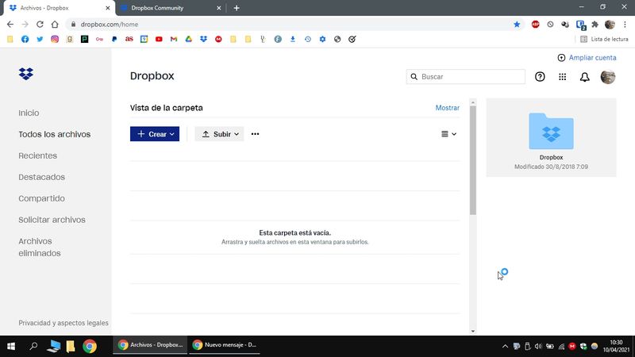This screenshot has width=635, height=357.
Task: Open the help question mark icon
Action: [540, 76]
